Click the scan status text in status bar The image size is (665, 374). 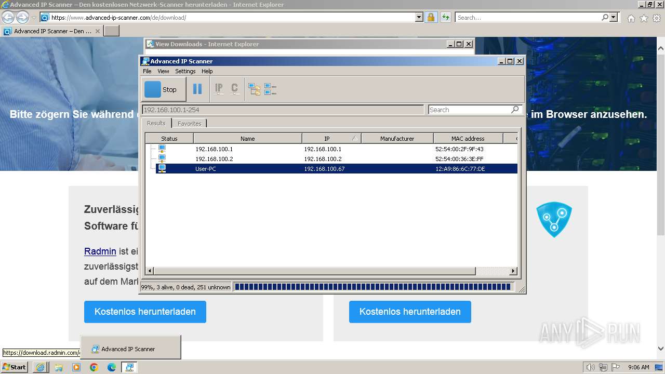(185, 287)
